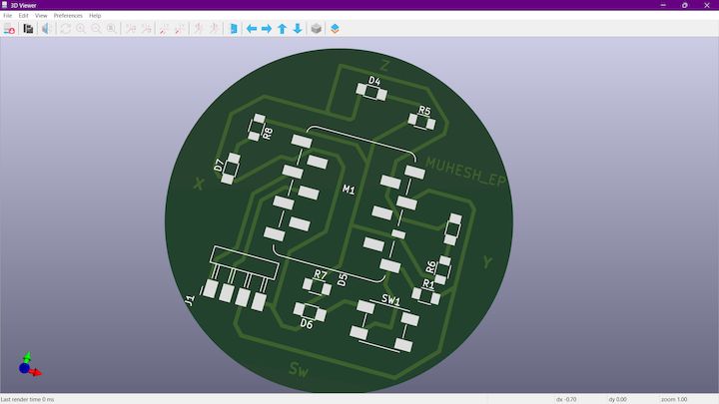Click the Reload board icon

point(9,29)
